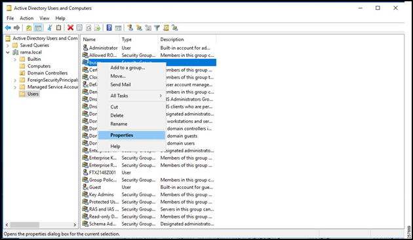Screen dimensions: 413x240
Task: Click the grey Forward arrow in the toolbar
Action: 17,27
